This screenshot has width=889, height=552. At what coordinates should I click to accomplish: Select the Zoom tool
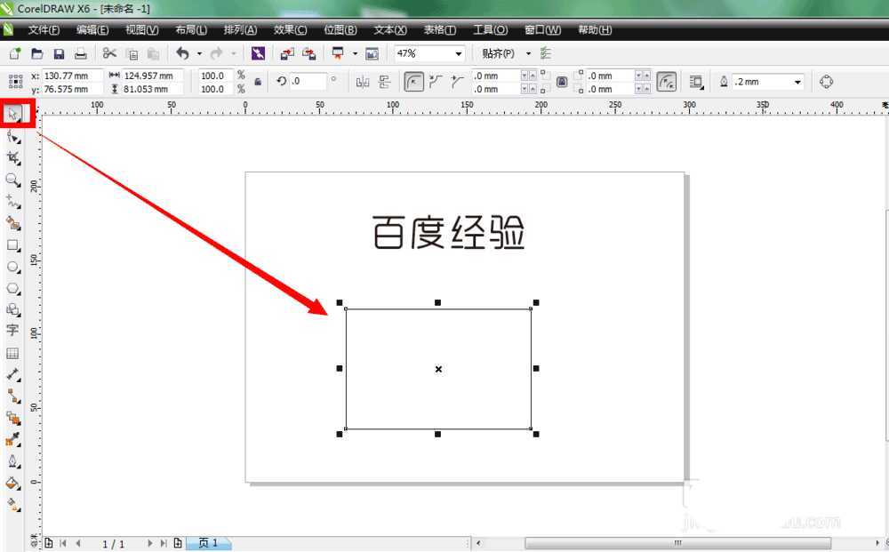[12, 180]
